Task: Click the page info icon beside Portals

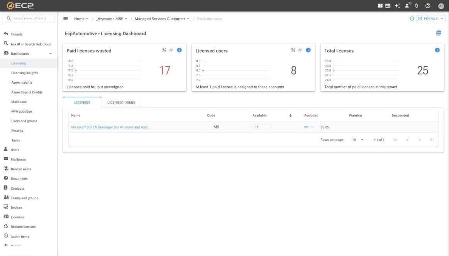Action: click(x=412, y=19)
